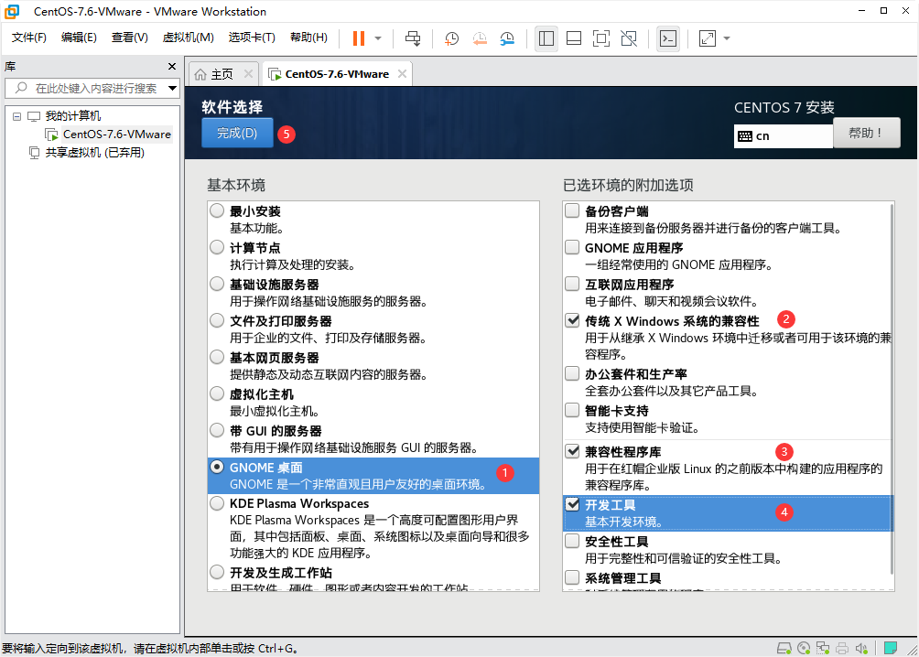The image size is (919, 657).
Task: Open the console view icon
Action: 667,38
